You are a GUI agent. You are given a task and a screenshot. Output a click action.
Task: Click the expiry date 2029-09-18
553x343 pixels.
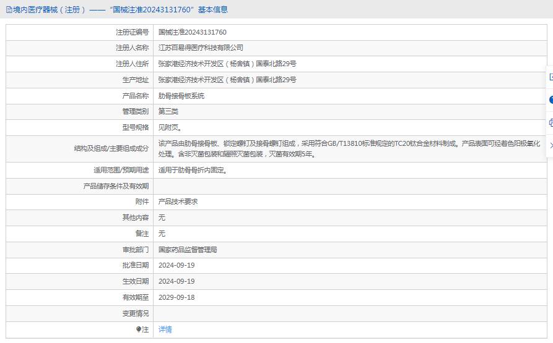(x=176, y=298)
